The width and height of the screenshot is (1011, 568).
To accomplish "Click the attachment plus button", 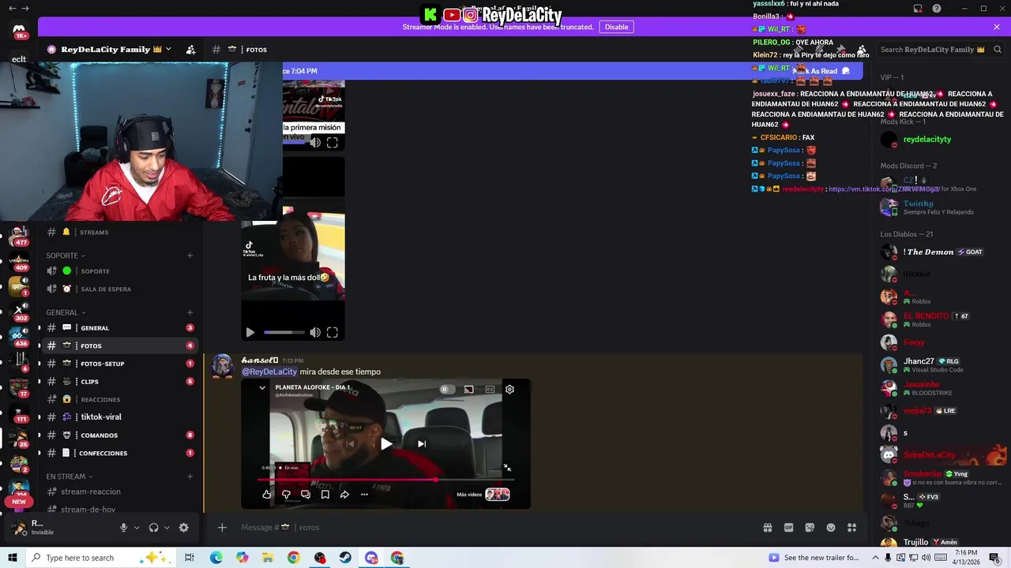I will 222,527.
